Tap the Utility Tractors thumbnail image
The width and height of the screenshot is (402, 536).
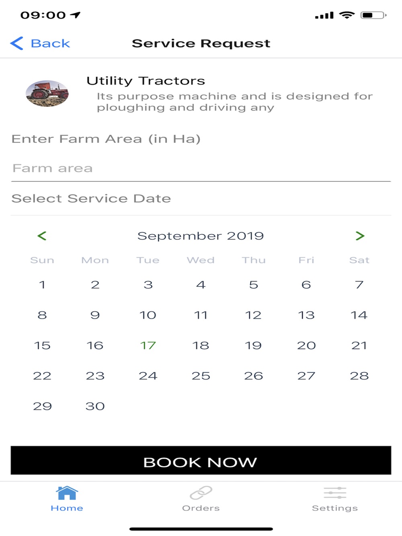tap(47, 93)
